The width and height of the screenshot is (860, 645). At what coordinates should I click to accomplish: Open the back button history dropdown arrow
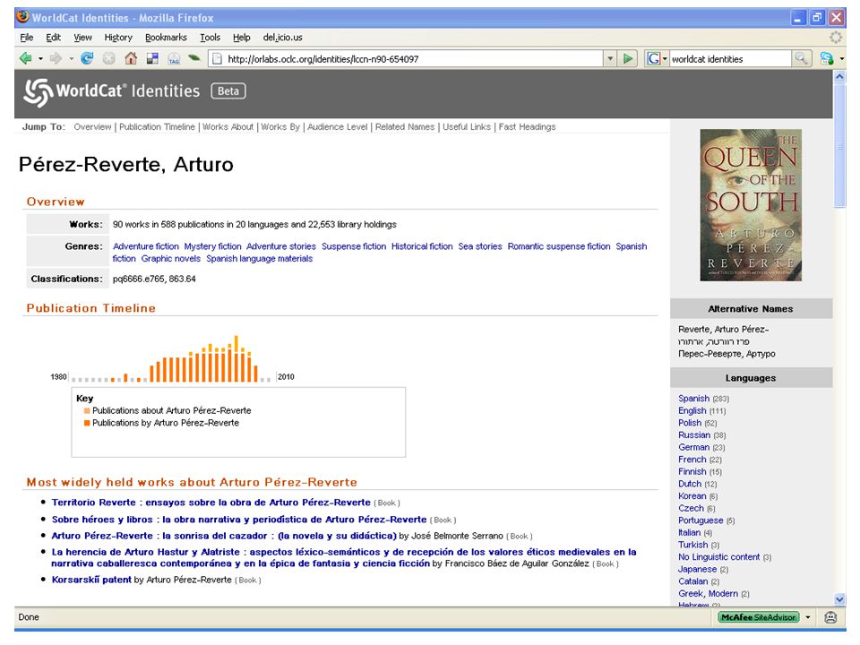point(40,59)
